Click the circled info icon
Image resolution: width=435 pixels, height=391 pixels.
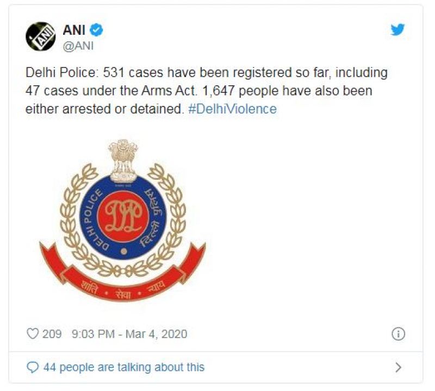(398, 333)
